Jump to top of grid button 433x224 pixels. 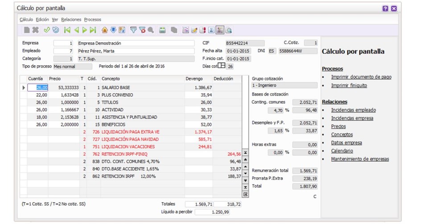(x=245, y=153)
